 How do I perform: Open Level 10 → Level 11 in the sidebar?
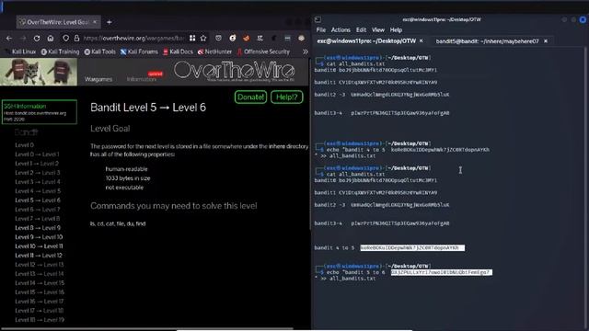[x=39, y=246]
